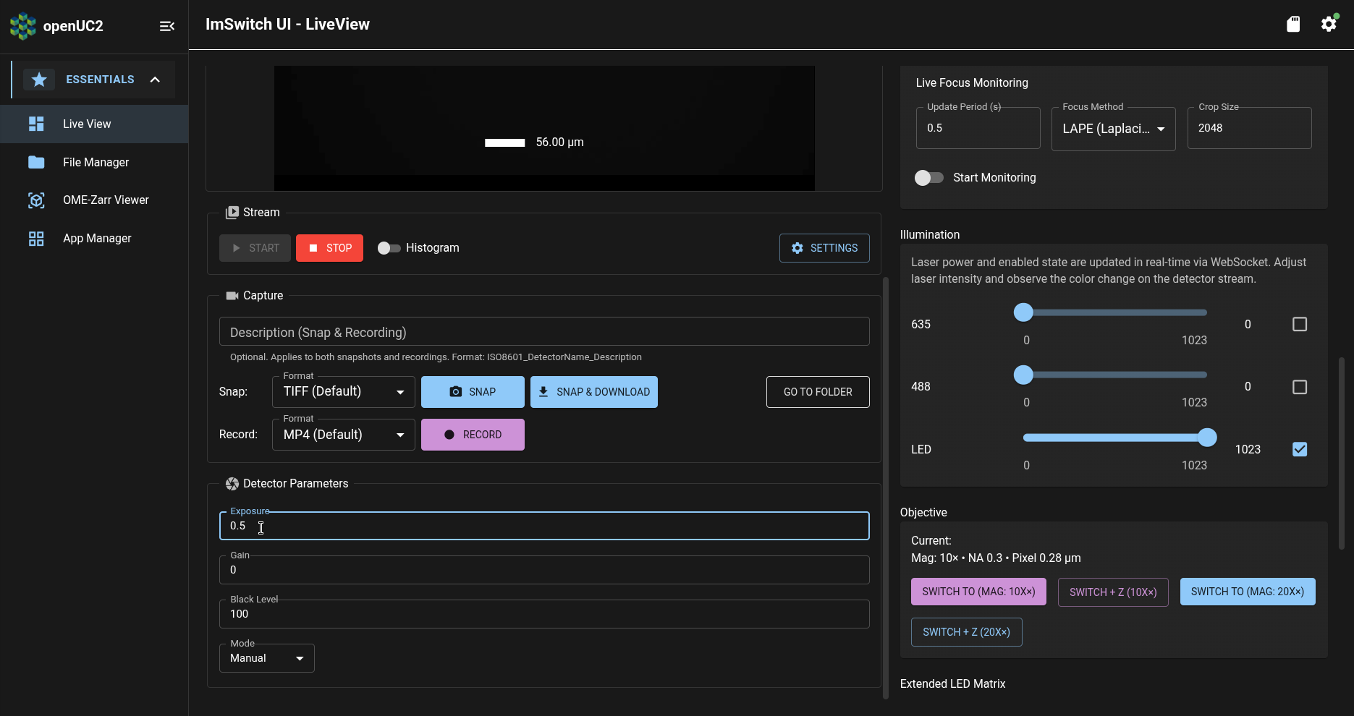Viewport: 1354px width, 716px height.
Task: Collapse the sidebar using the hamburger icon
Action: (x=166, y=25)
